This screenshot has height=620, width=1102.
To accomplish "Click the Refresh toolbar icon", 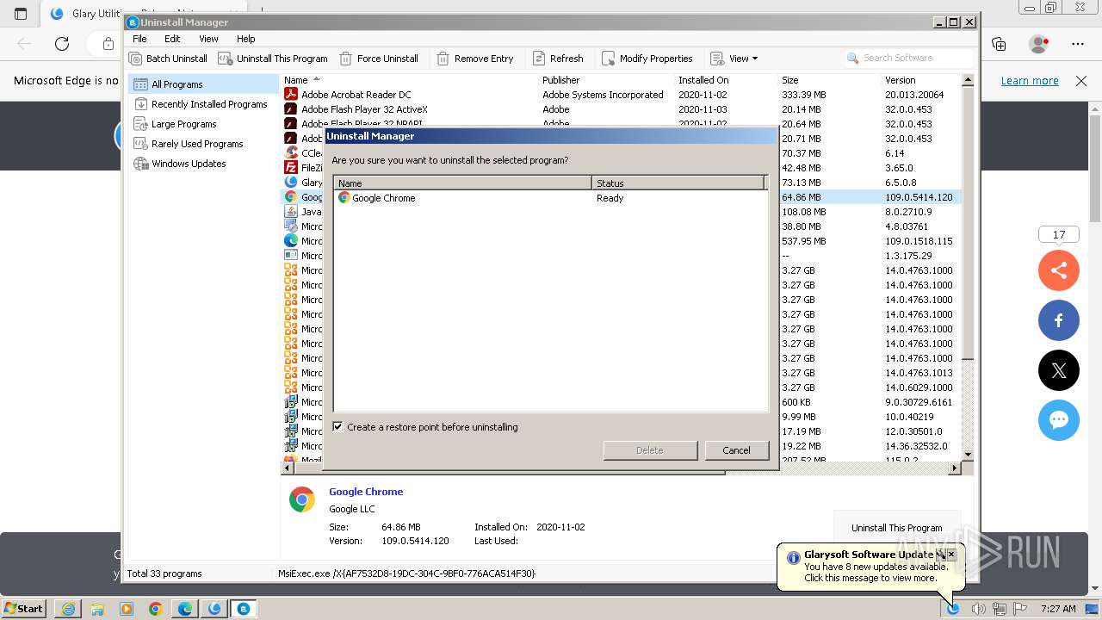I will coord(539,59).
